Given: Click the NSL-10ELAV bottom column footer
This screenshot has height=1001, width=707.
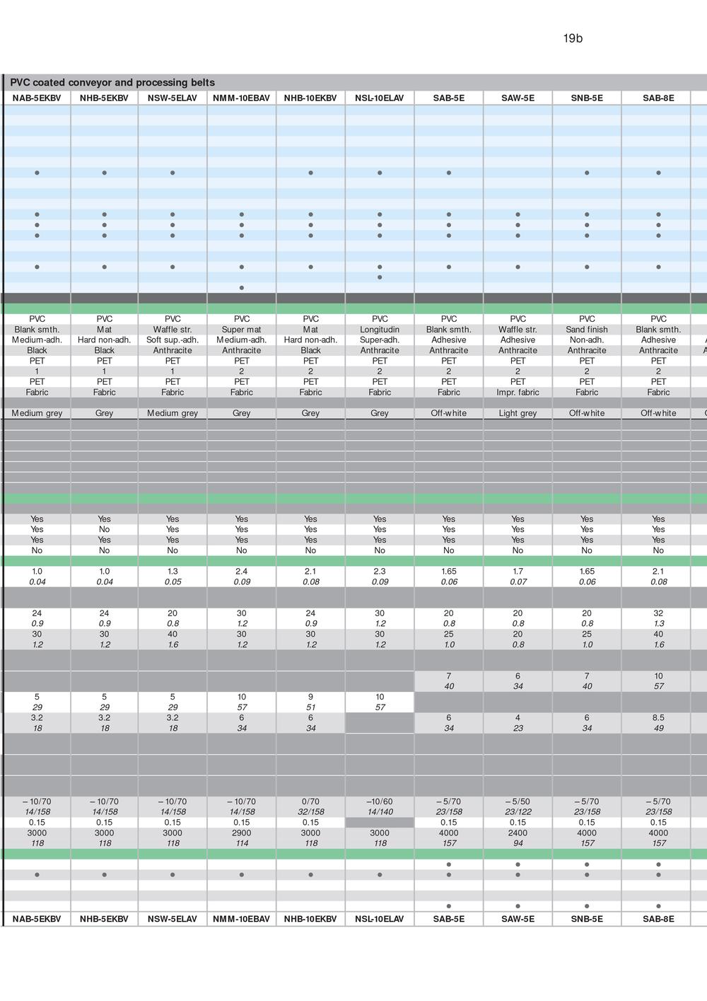Looking at the screenshot, I should point(380,919).
